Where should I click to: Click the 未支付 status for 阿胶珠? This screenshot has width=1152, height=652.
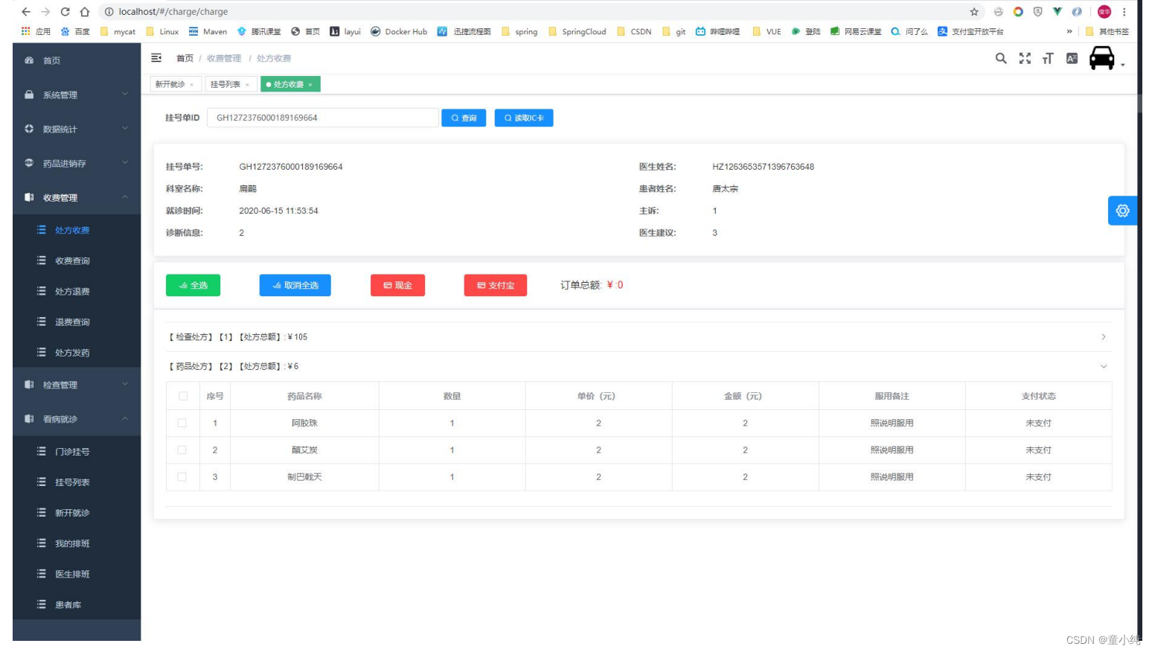(1038, 423)
